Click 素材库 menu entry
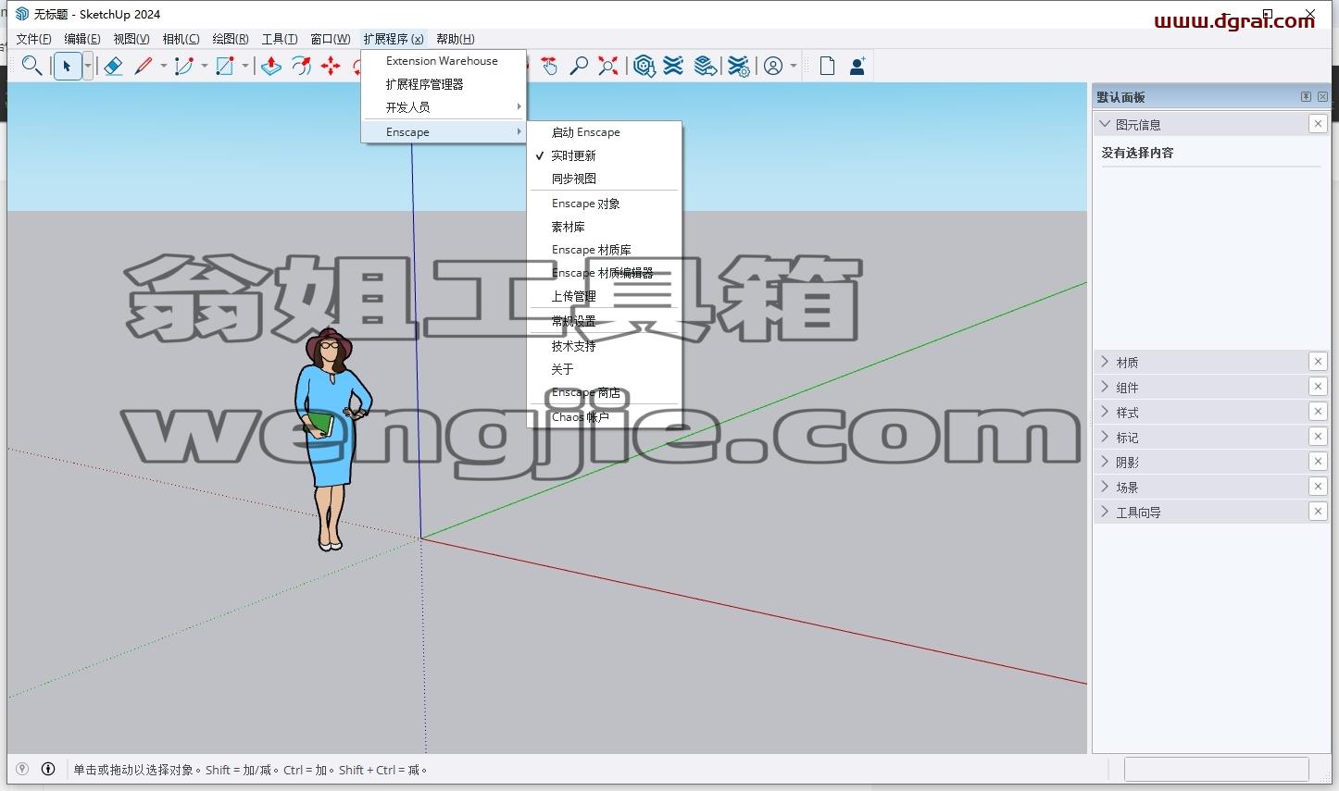This screenshot has width=1339, height=791. 604,227
